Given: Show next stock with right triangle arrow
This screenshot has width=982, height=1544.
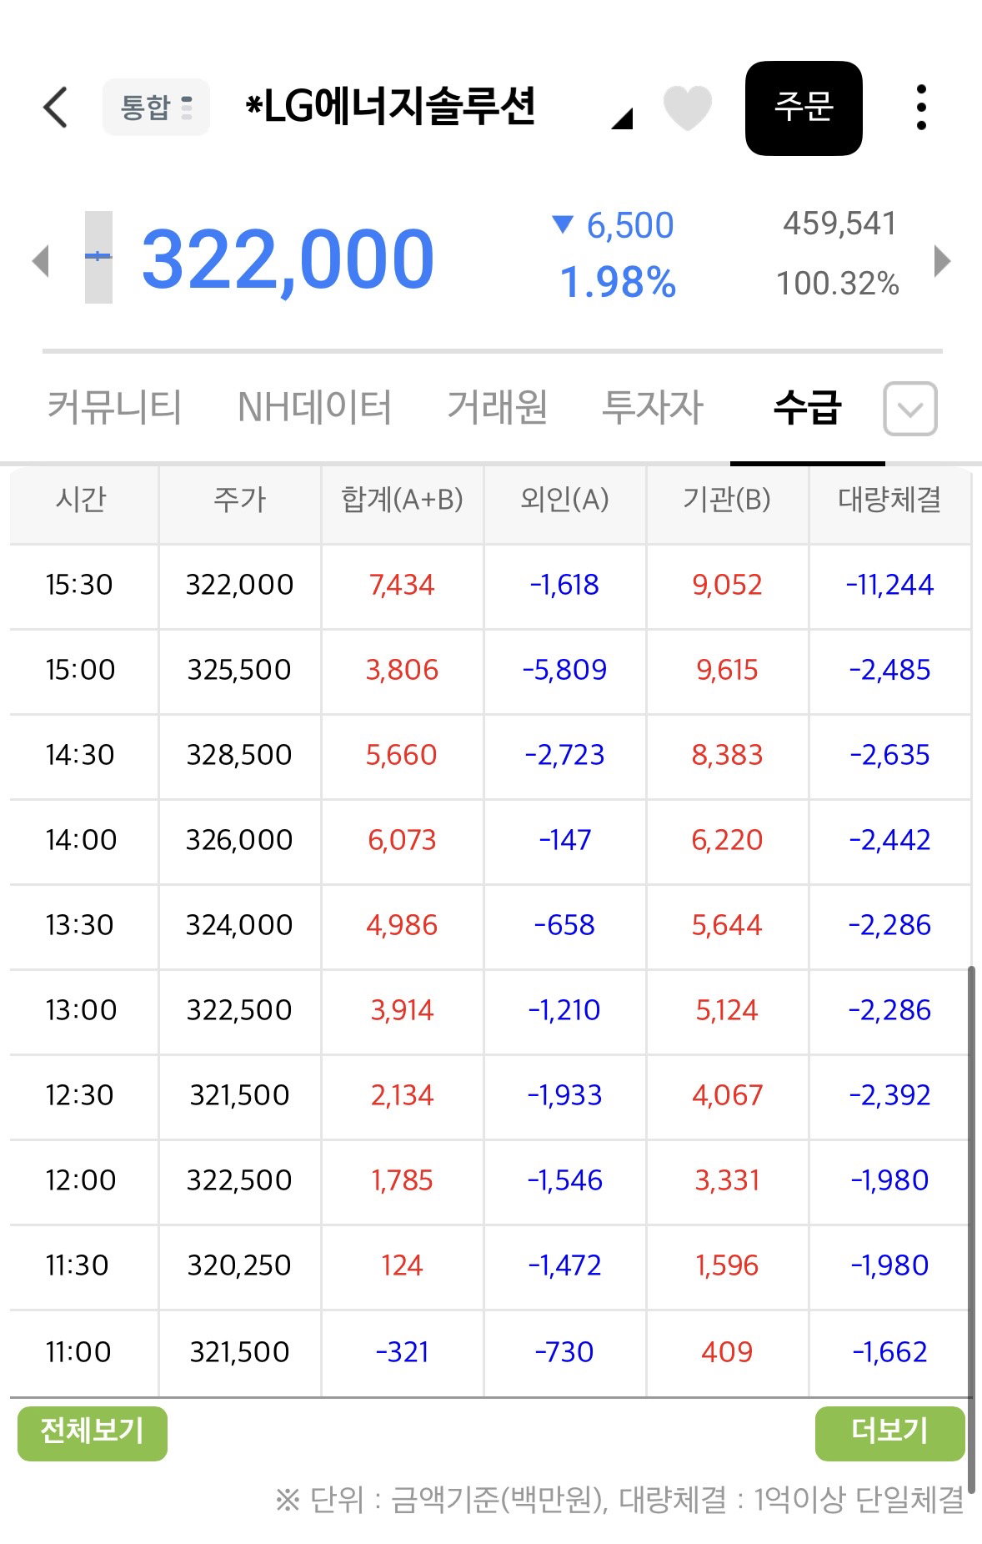Looking at the screenshot, I should pos(942,261).
